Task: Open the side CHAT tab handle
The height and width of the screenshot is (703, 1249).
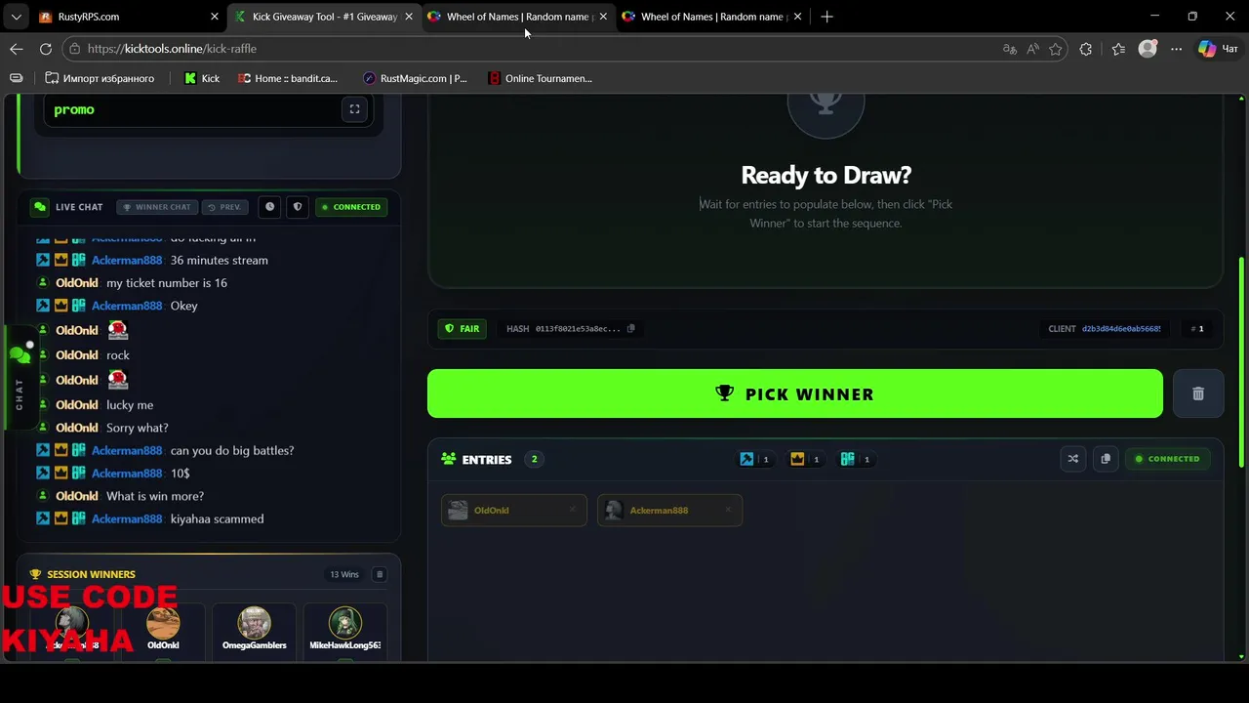Action: pos(20,378)
